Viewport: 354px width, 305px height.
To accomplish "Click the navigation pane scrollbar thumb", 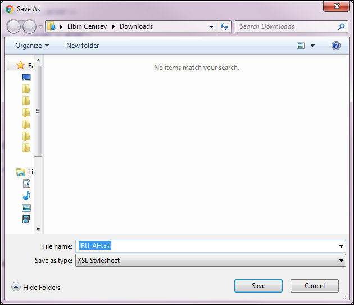I will point(38,110).
